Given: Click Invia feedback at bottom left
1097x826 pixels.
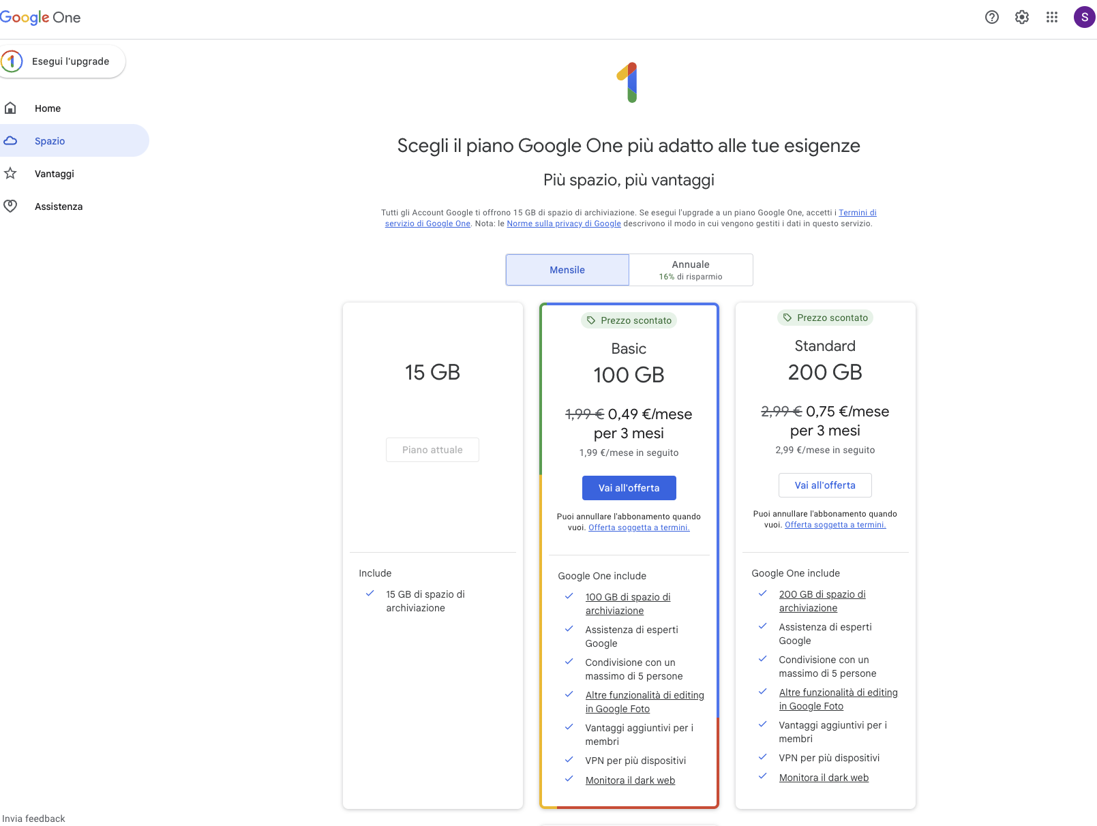Looking at the screenshot, I should (33, 819).
